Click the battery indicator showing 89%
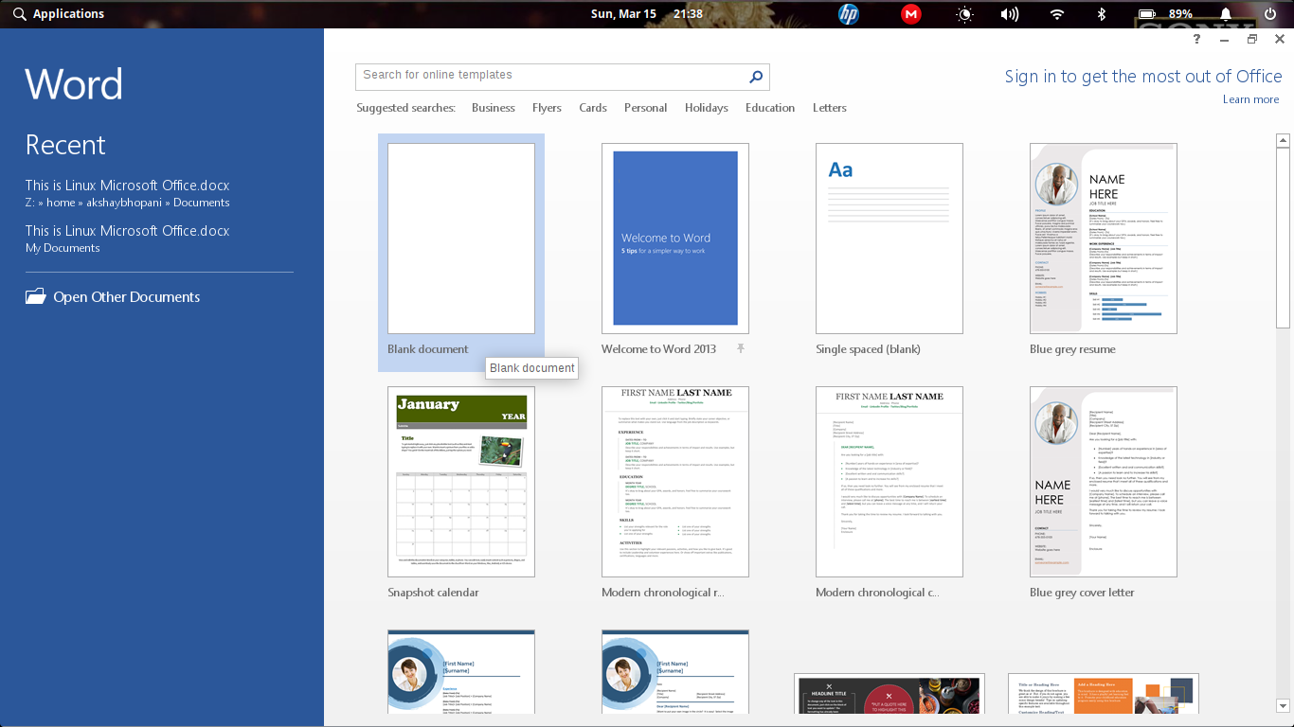This screenshot has width=1294, height=727. 1165,14
